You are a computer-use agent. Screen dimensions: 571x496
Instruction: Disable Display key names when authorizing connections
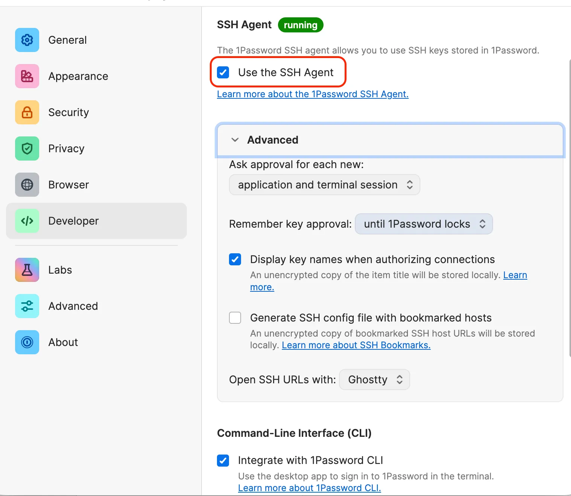[235, 259]
